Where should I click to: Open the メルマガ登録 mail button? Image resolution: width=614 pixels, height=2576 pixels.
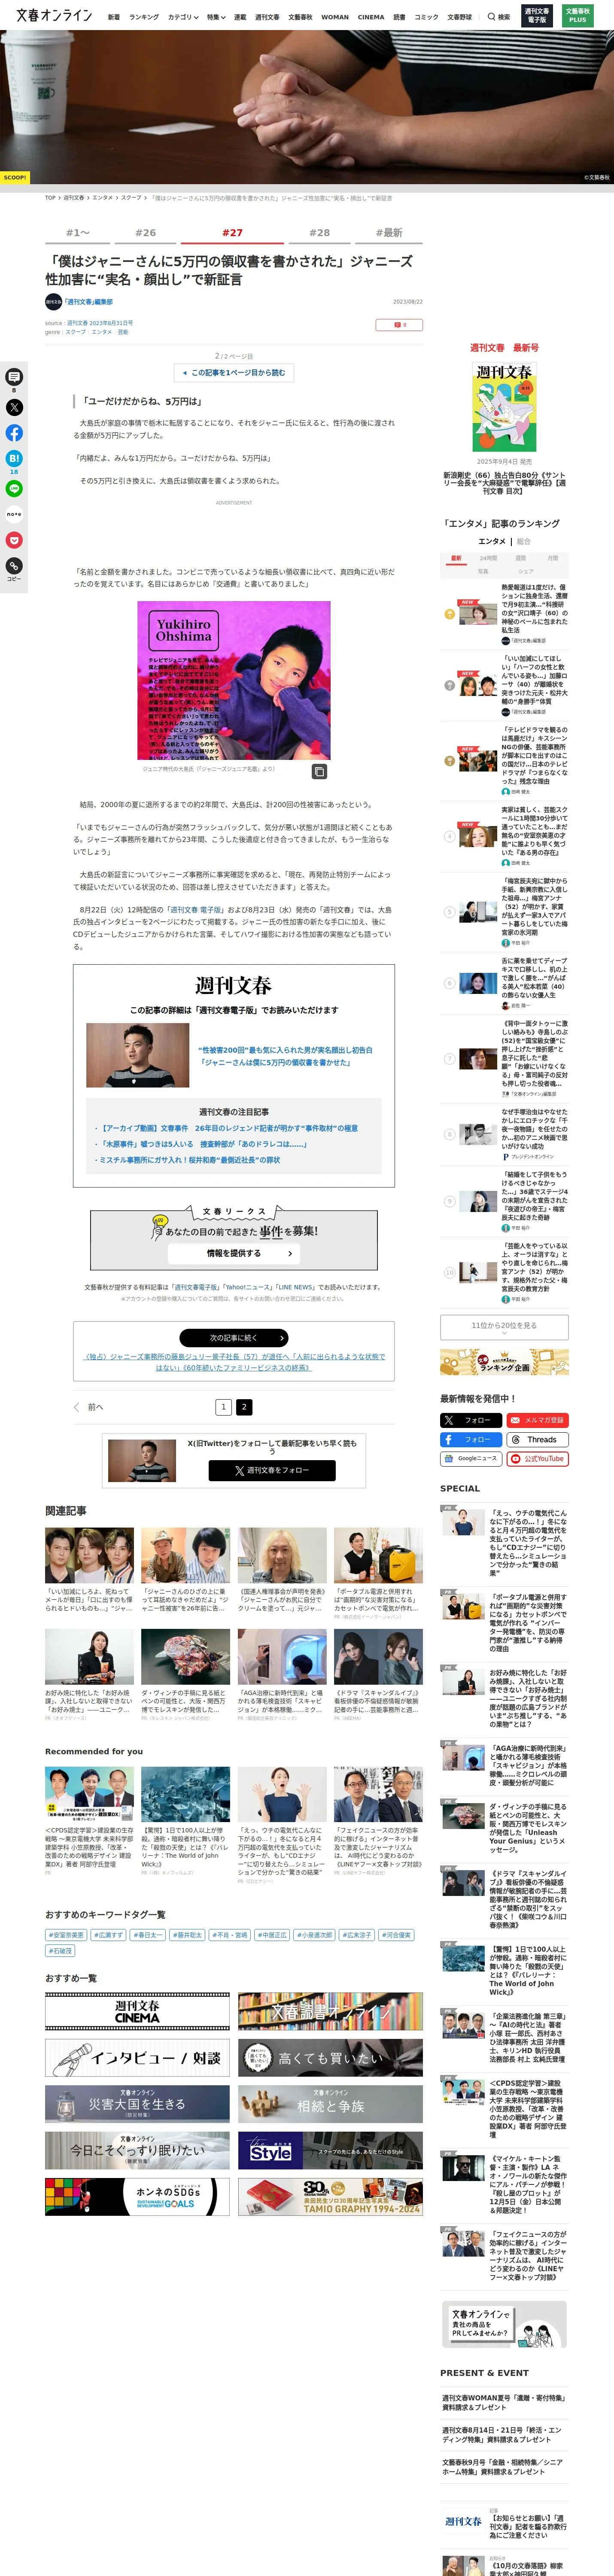click(537, 1420)
